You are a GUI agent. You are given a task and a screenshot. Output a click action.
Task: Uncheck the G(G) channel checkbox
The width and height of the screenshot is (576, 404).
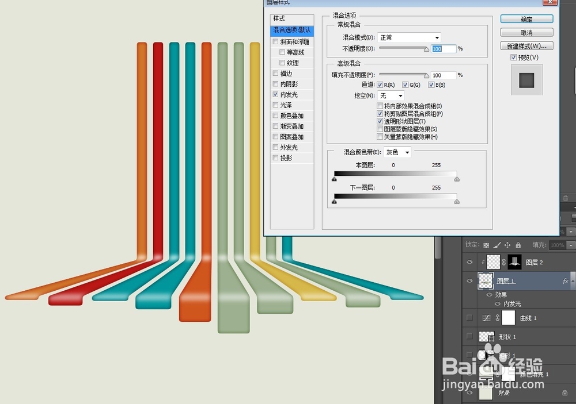[x=405, y=85]
